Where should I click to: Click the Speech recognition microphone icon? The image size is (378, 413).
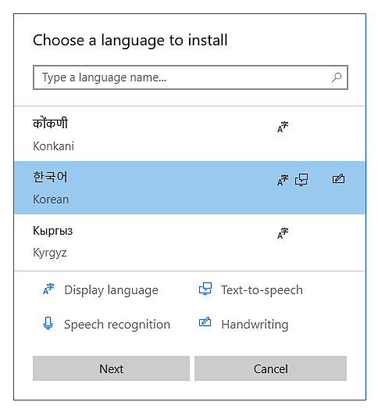(48, 323)
